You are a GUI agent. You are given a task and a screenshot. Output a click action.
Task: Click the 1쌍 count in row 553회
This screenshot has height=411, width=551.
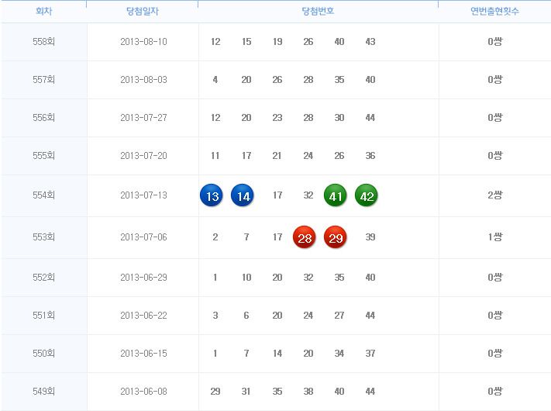click(494, 237)
